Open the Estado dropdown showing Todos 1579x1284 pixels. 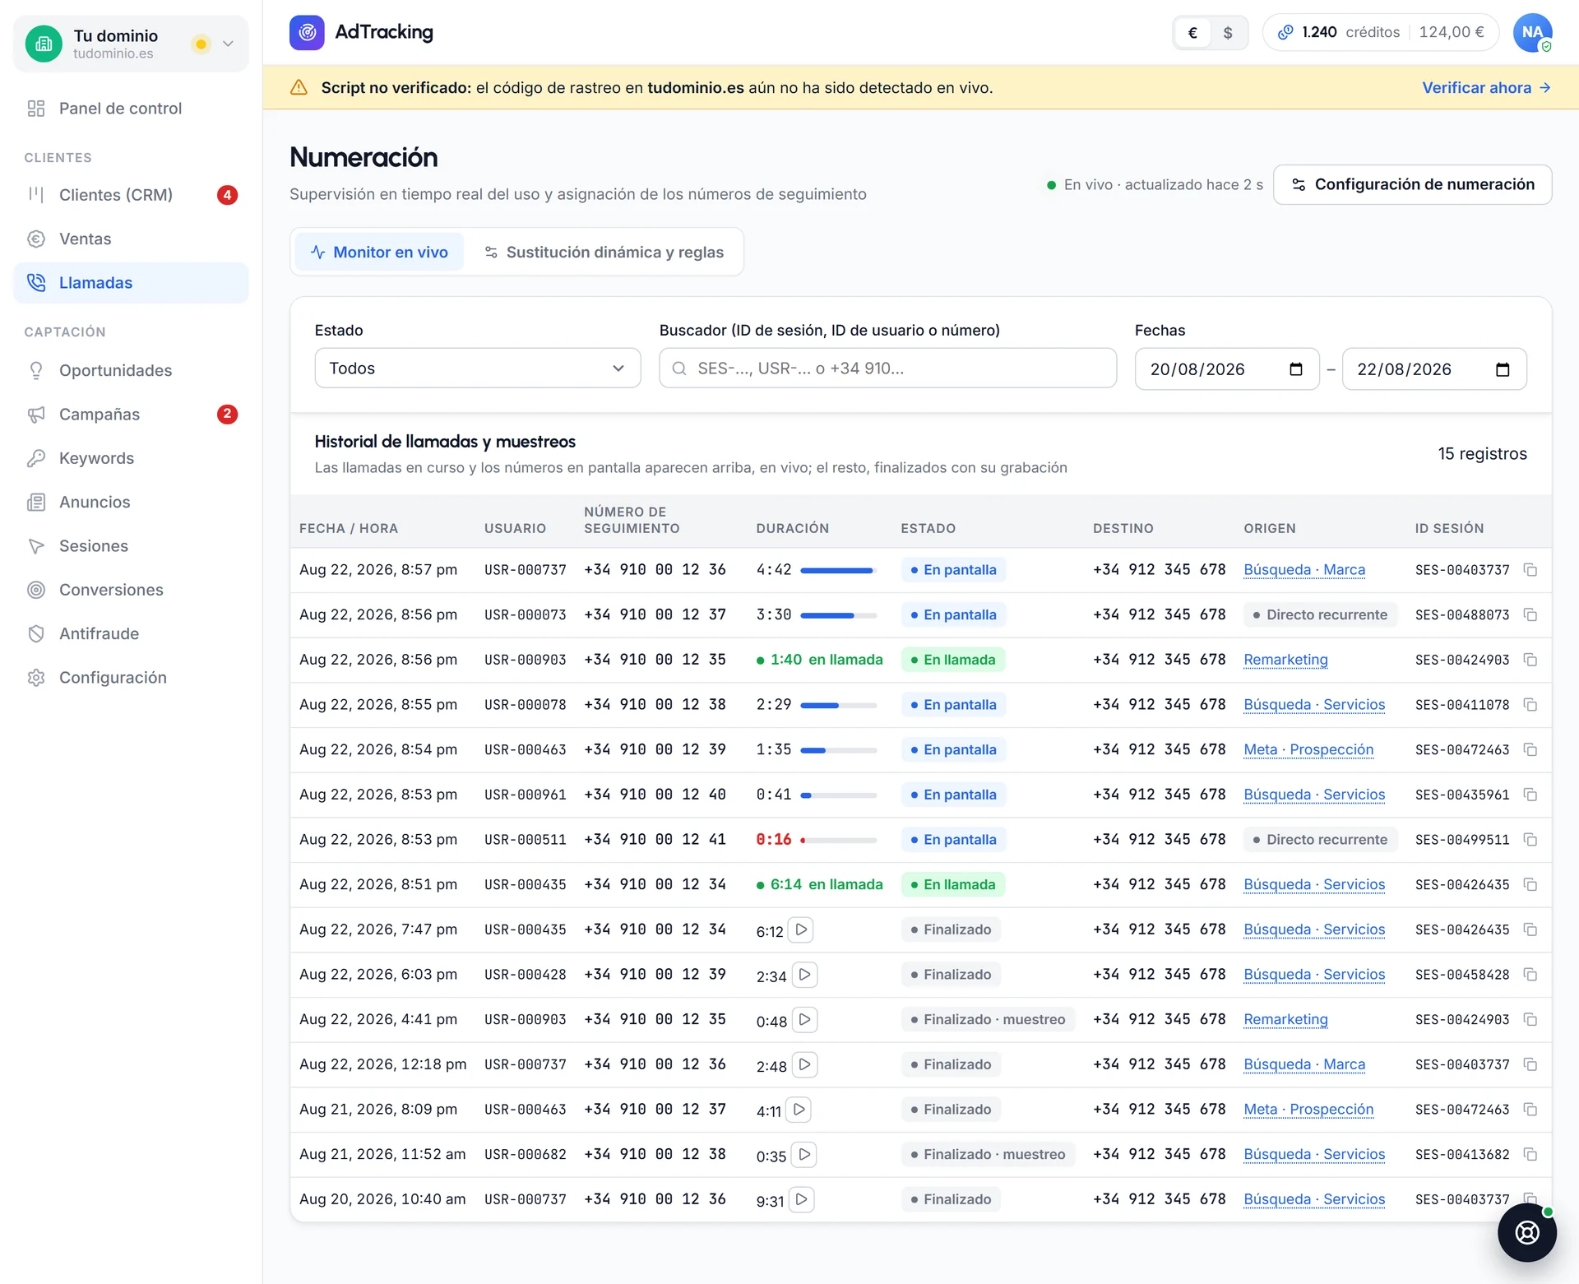(477, 369)
